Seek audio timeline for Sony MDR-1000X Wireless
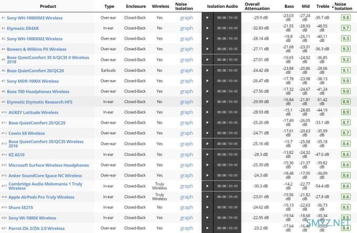The height and width of the screenshot is (233, 357). (x=227, y=81)
